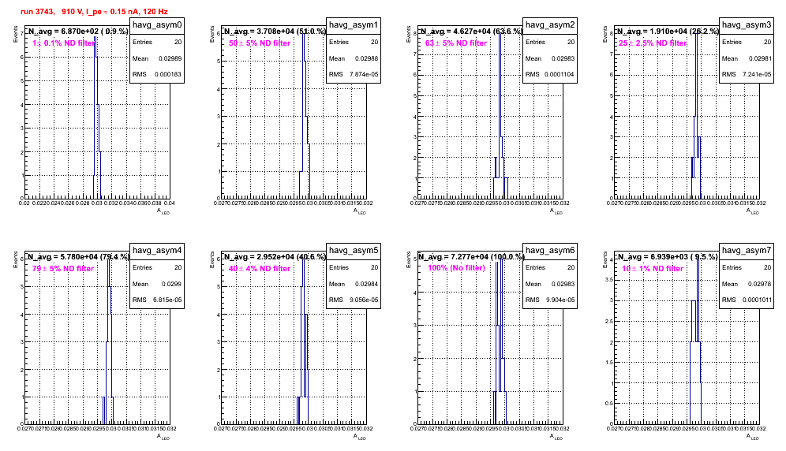Click Mean value 0.0299 in havg_asym4
The image size is (786, 451).
[171, 284]
